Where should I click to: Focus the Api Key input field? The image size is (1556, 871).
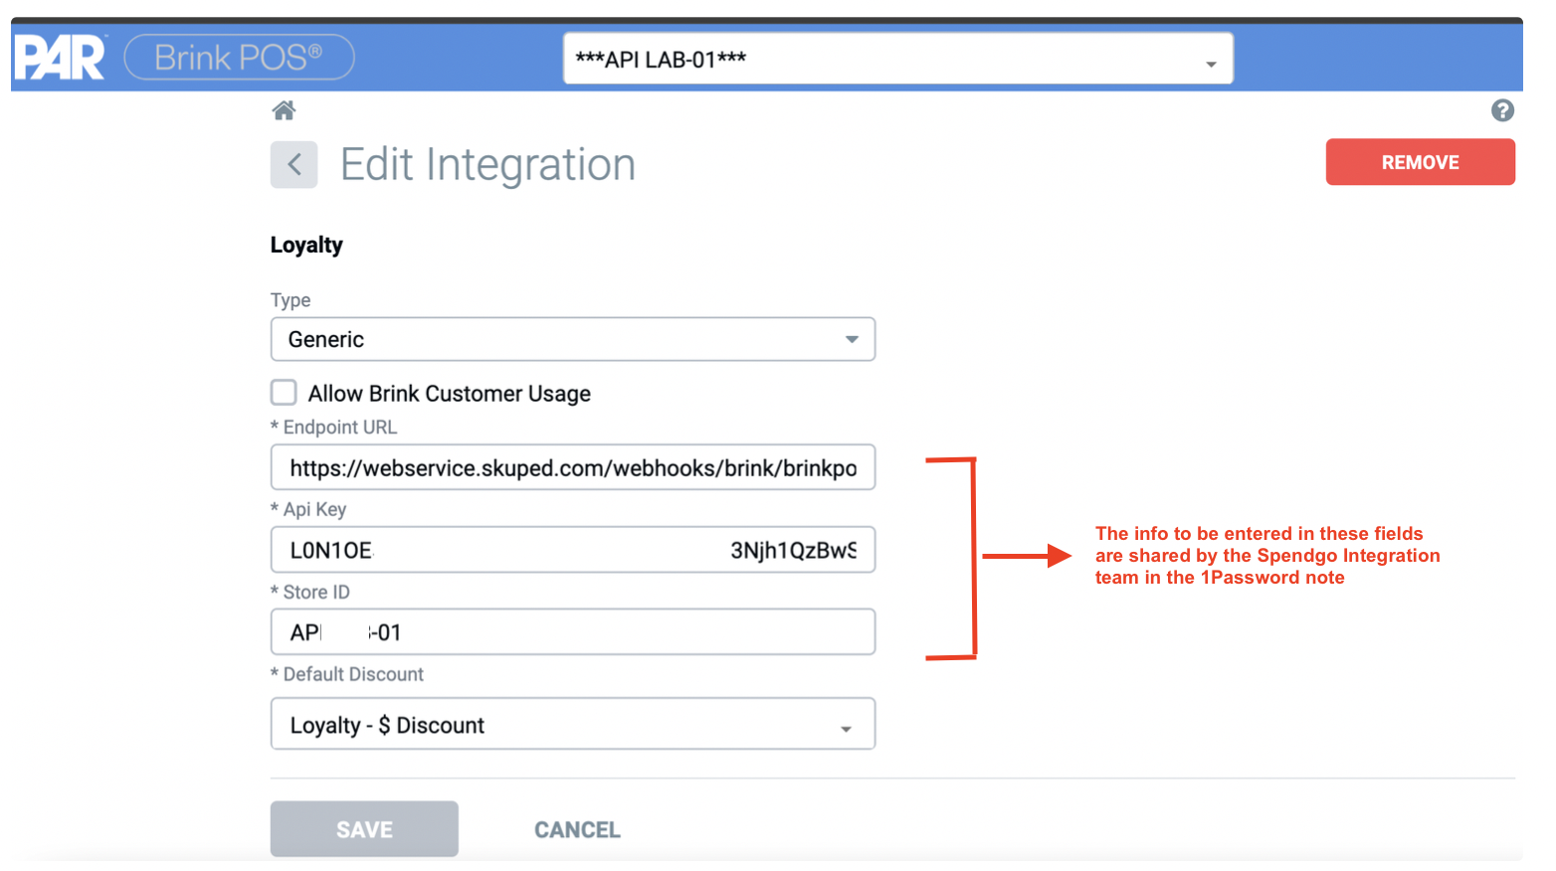(x=572, y=550)
